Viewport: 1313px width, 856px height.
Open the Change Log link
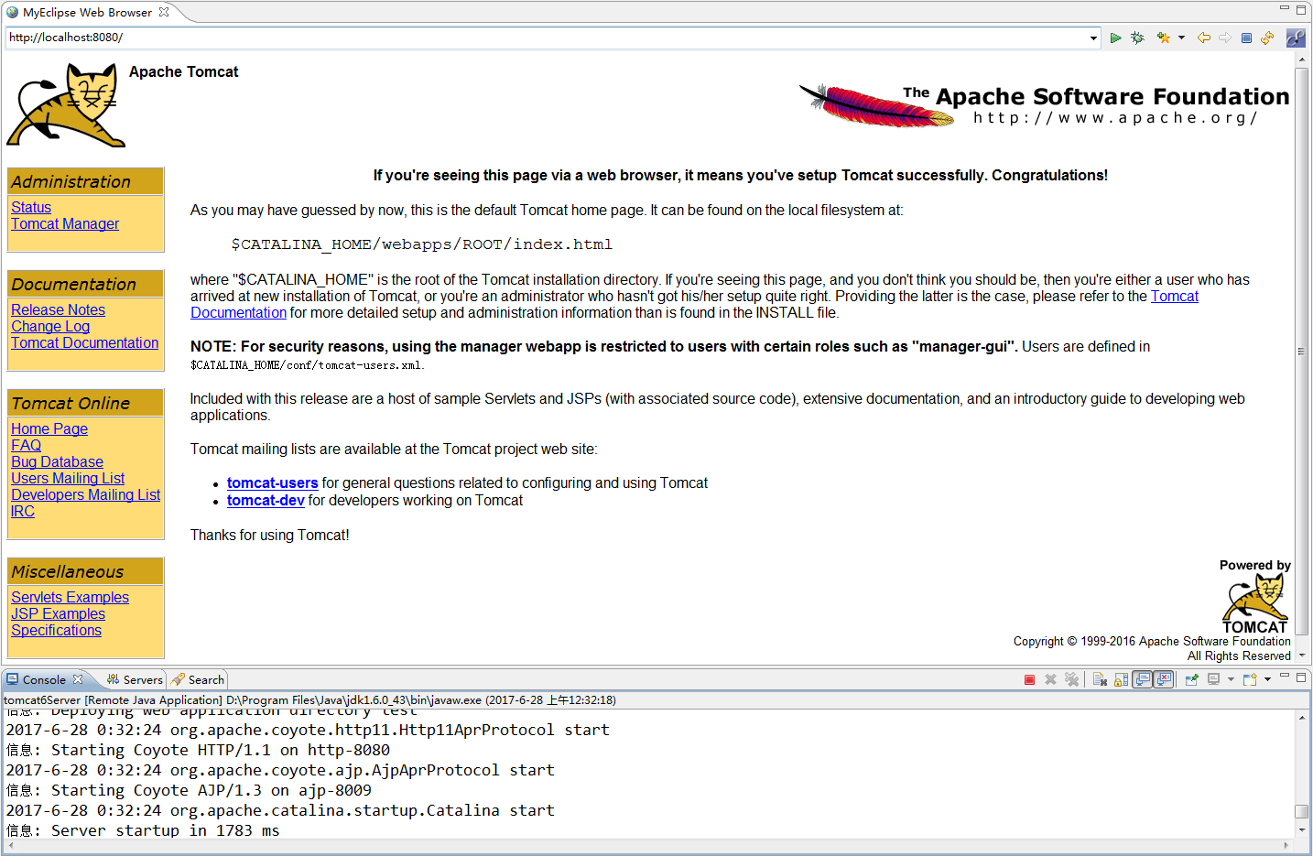coord(50,326)
